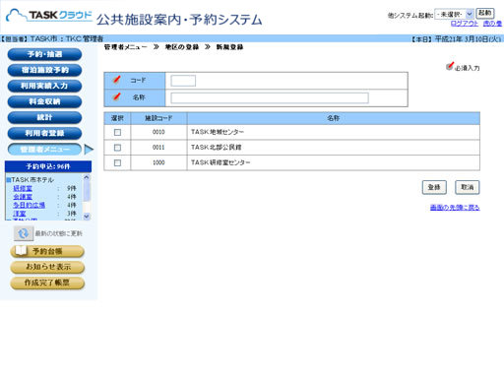This screenshot has width=504, height=378.
Task: Click the TASK研修室センター name cell
Action: pyautogui.click(x=334, y=162)
